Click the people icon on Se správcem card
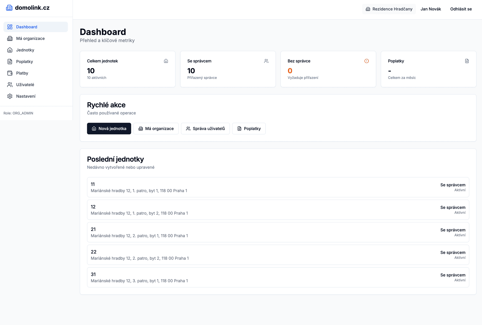482x325 pixels. 266,61
